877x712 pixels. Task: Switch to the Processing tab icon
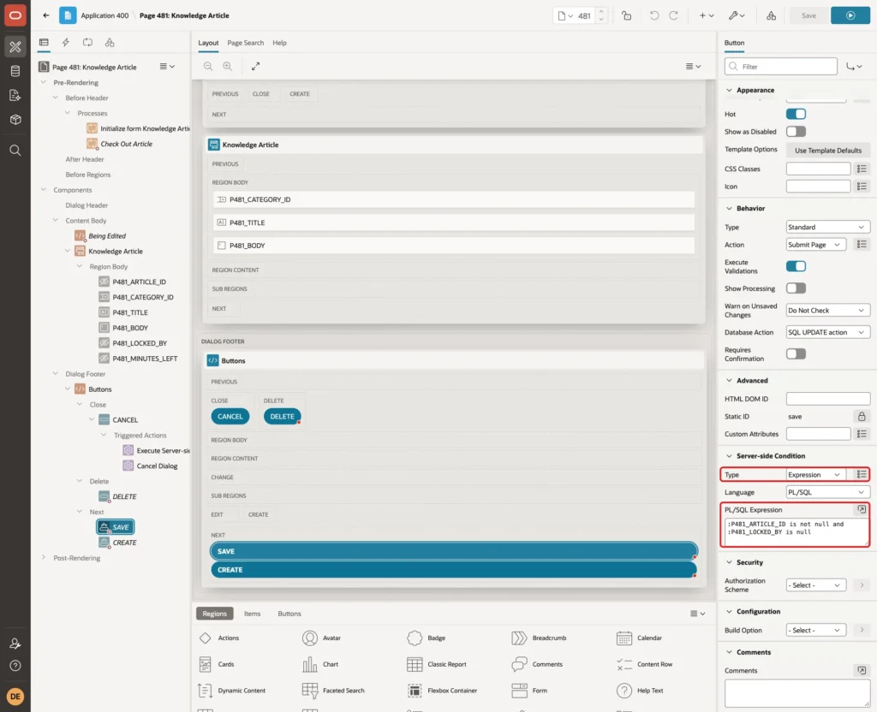[88, 43]
